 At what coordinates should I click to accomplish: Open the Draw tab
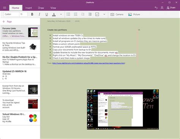(41, 8)
